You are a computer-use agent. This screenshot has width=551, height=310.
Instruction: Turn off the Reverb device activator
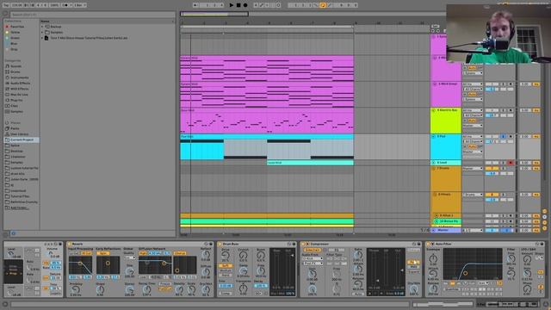(69, 244)
